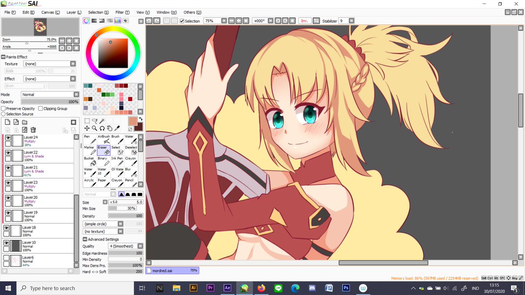525x295 pixels.
Task: Activate the hand pan tool
Action: click(x=109, y=128)
